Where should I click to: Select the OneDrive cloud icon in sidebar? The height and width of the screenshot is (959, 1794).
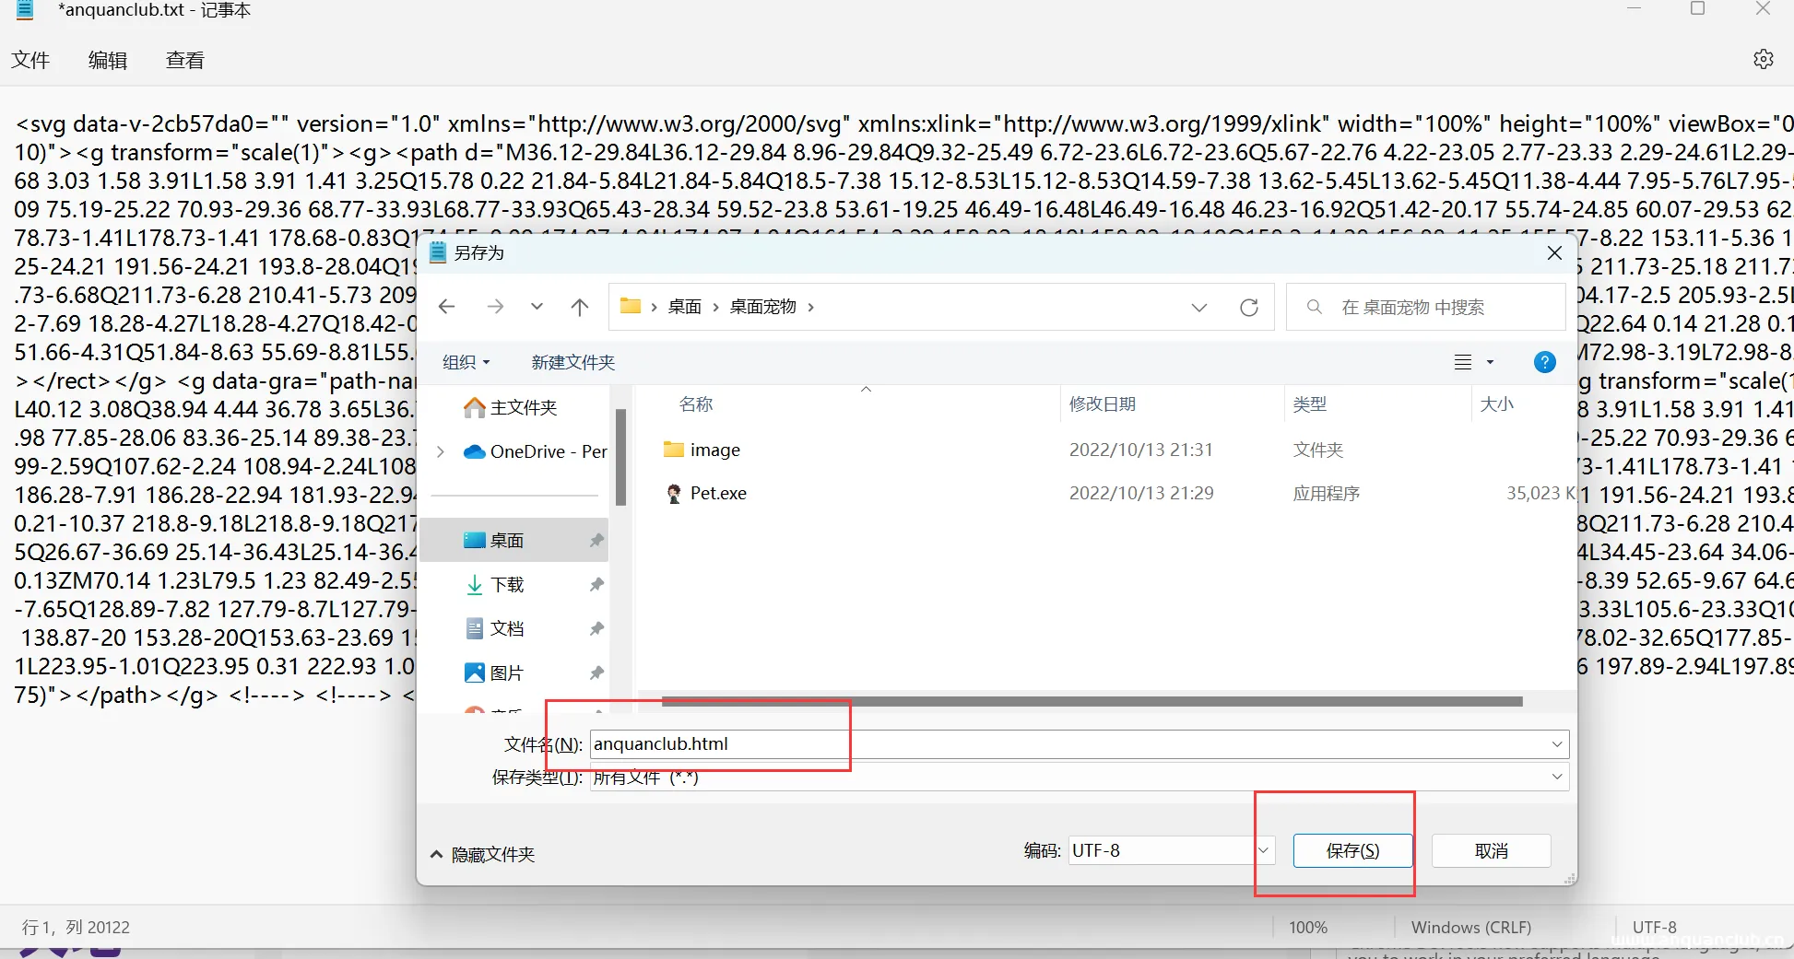pyautogui.click(x=476, y=451)
